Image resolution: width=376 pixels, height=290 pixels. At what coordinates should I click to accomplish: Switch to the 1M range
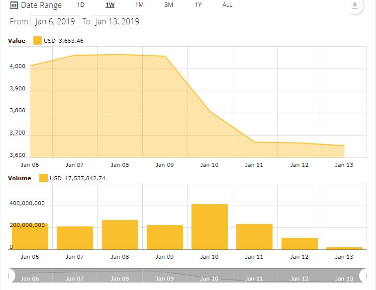(x=139, y=5)
